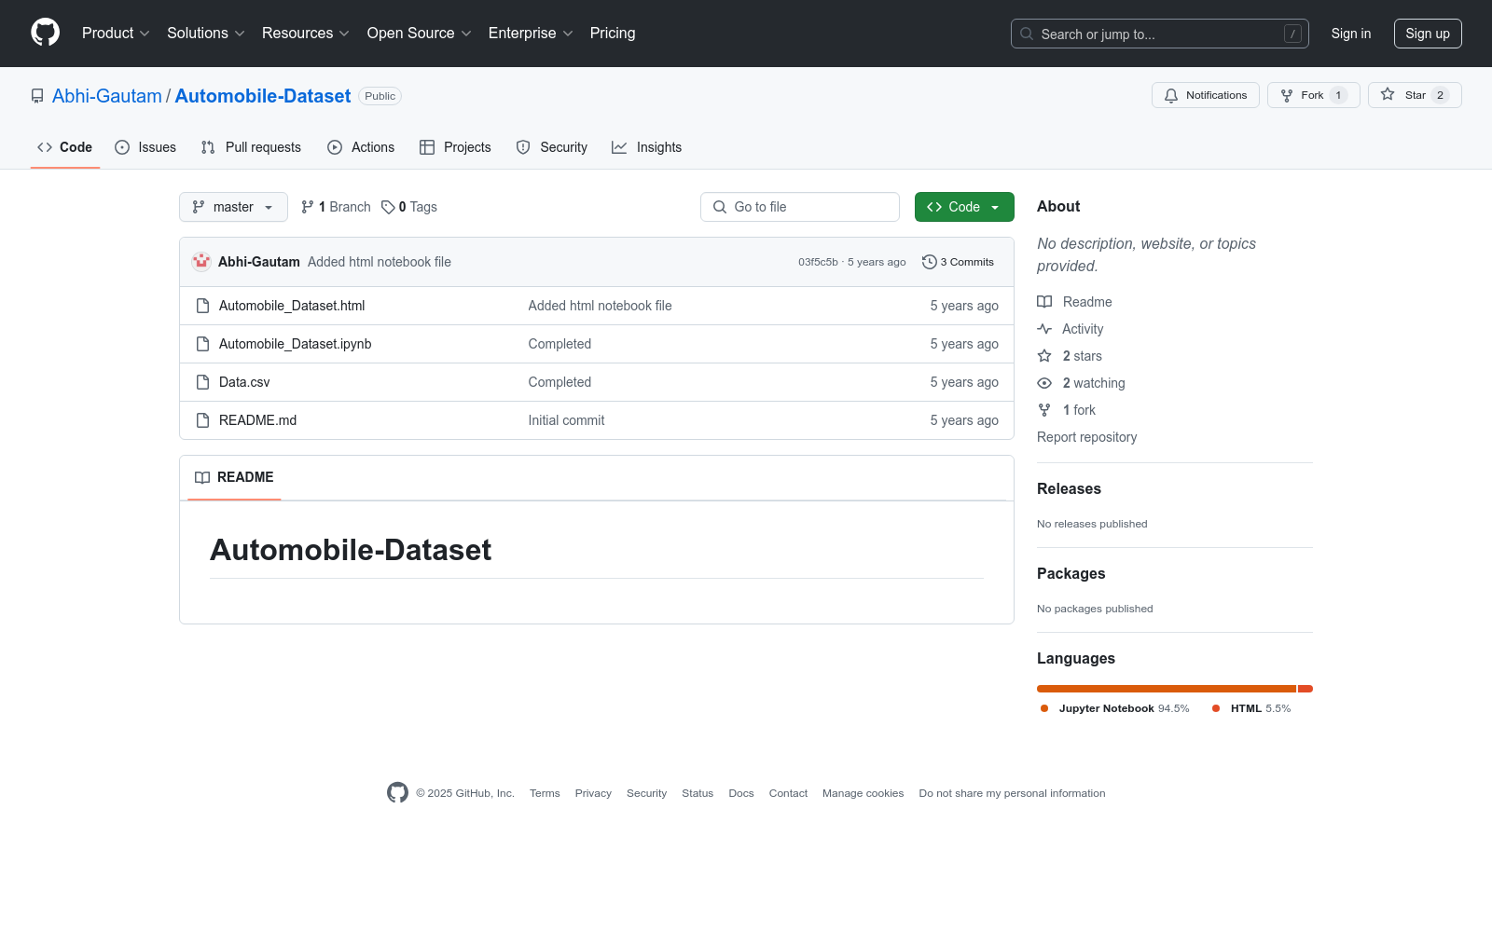Image resolution: width=1492 pixels, height=932 pixels.
Task: Switch to the Code tab
Action: coord(65,147)
